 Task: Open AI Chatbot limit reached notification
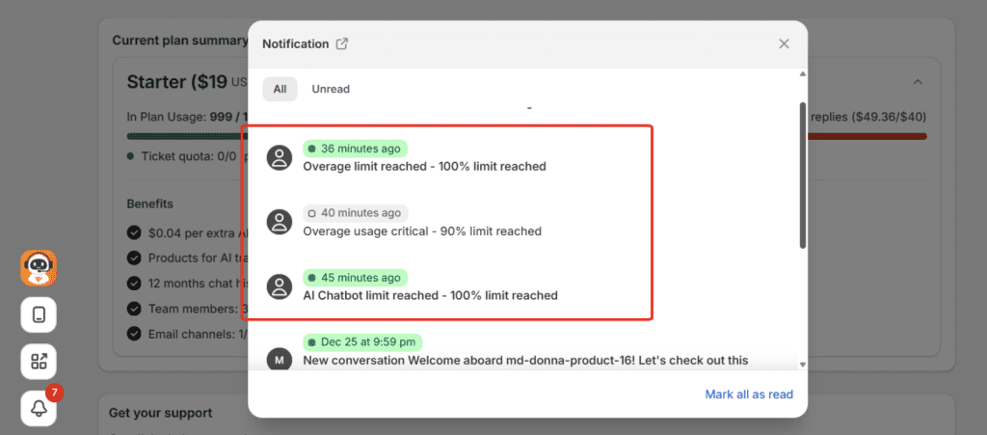point(430,295)
